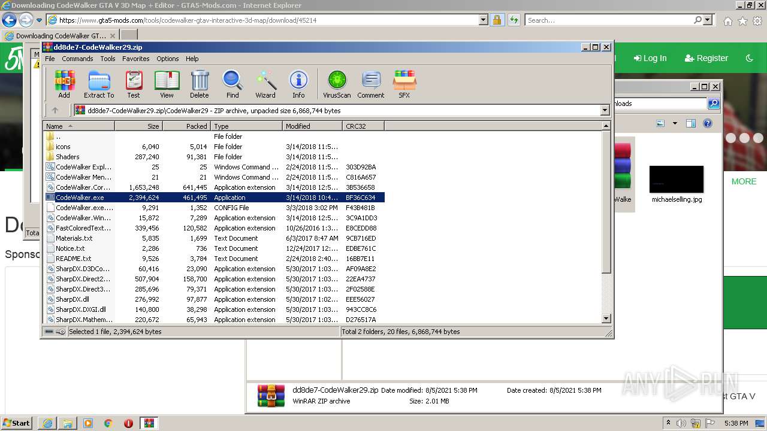This screenshot has height=431, width=767.
Task: Expand the IE address bar dropdown
Action: pos(484,20)
